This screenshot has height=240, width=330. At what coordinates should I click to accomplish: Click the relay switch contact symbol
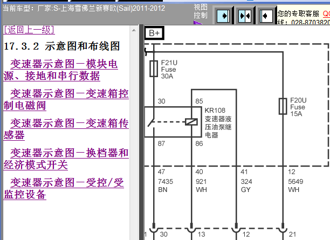click(x=151, y=123)
